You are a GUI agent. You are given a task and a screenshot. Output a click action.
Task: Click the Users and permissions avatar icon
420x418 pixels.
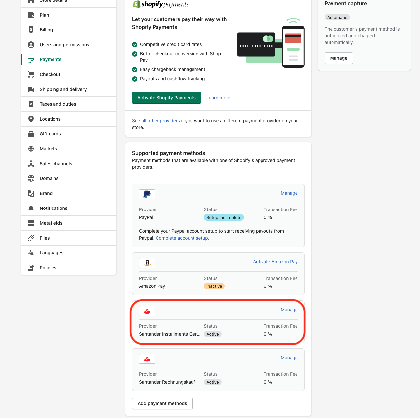pyautogui.click(x=31, y=45)
